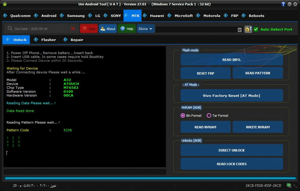Image resolution: width=300 pixels, height=191 pixels.
Task: Switch to the Android tab
Action: 45,16
